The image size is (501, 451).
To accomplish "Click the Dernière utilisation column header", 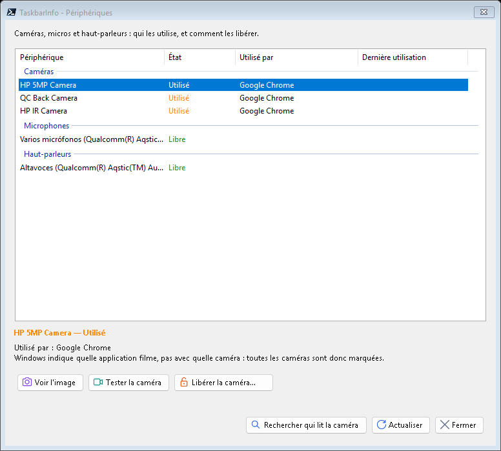I will coord(413,57).
